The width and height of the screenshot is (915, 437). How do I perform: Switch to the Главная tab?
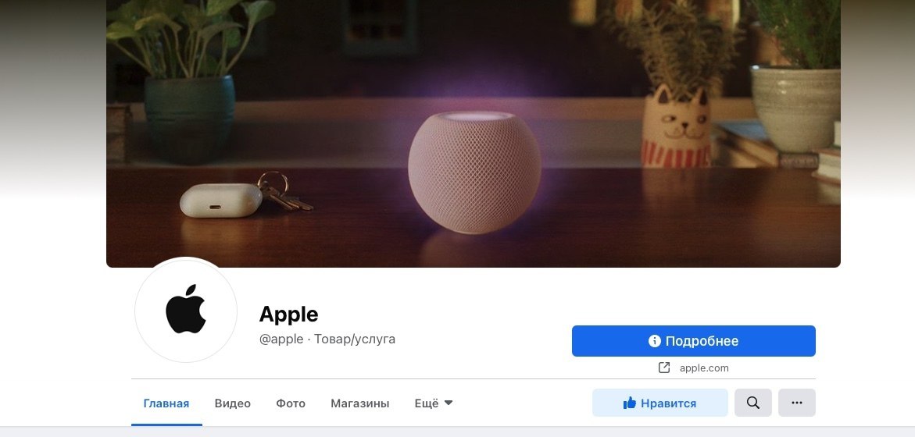166,403
